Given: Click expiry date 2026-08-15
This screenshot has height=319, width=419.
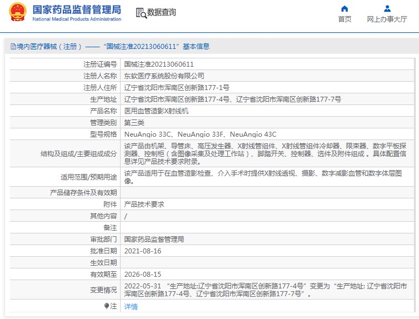Looking at the screenshot, I should 143,275.
